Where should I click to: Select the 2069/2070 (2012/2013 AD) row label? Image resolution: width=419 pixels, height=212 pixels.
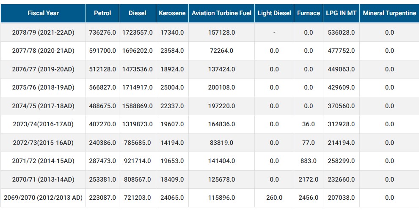tap(43, 198)
